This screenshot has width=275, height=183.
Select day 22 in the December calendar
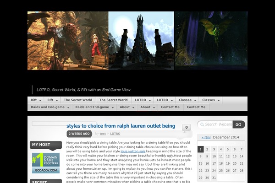[x=200, y=171]
